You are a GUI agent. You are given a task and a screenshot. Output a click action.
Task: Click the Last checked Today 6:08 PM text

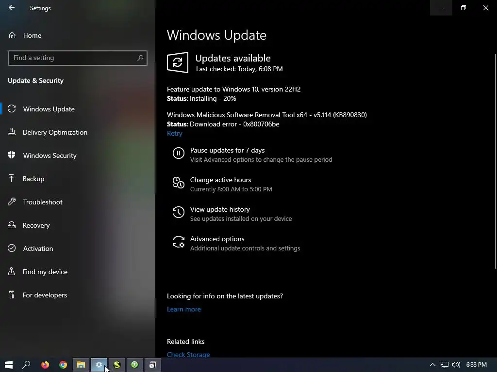pos(239,69)
